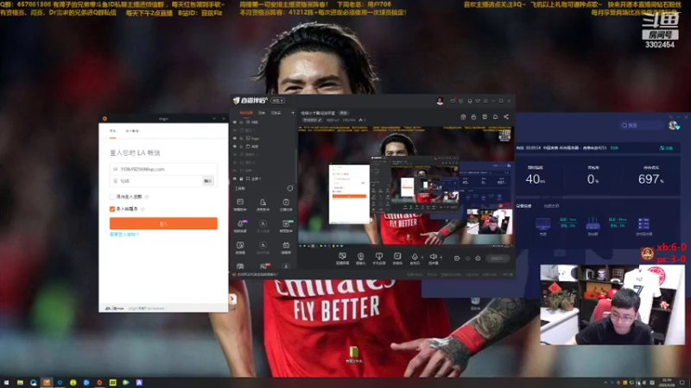Open the toolbox tool with red badge
Viewport: 691px width, 388px height.
[x=263, y=266]
